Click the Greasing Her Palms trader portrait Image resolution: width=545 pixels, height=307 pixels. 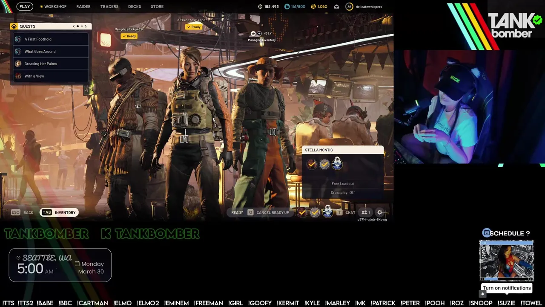pyautogui.click(x=18, y=64)
